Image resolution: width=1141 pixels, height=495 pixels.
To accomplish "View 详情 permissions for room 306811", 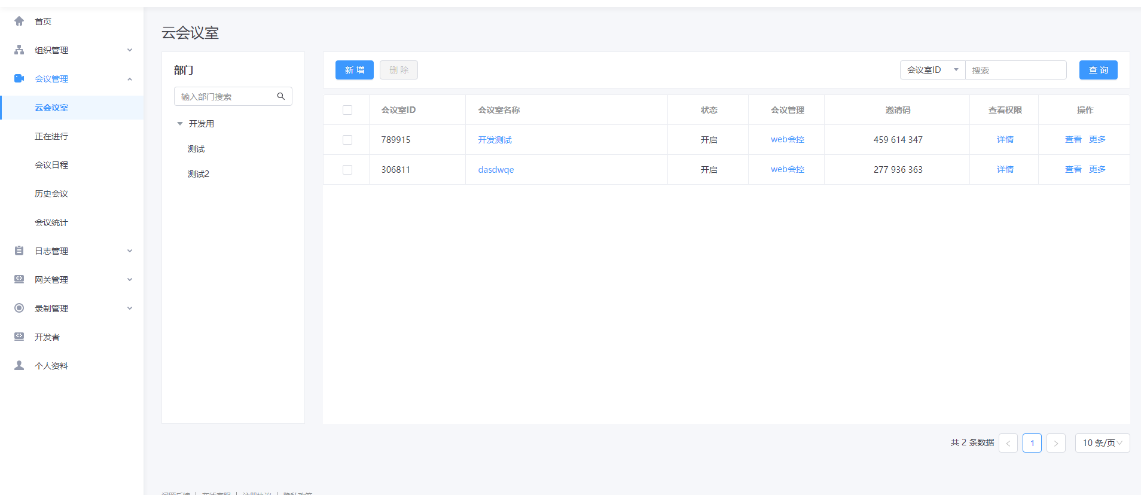I will [1005, 169].
